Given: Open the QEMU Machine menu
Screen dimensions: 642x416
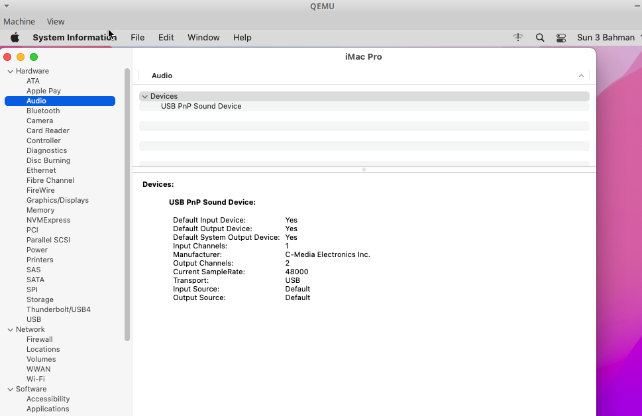Looking at the screenshot, I should click(x=19, y=22).
